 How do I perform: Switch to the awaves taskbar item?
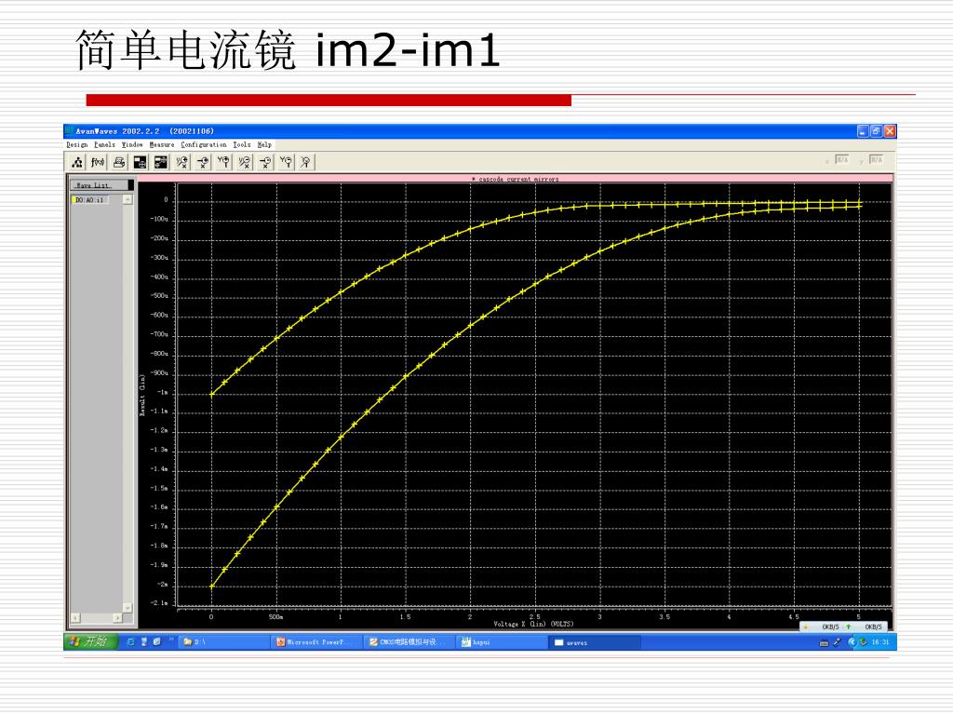pos(595,642)
